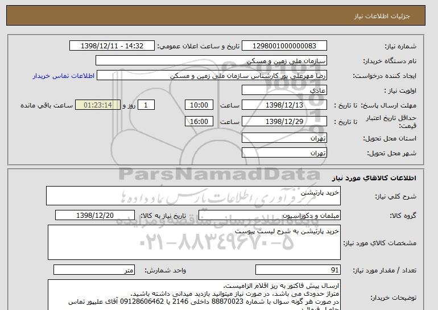Click the request creator field رضا مهرعلی پور

212,76
